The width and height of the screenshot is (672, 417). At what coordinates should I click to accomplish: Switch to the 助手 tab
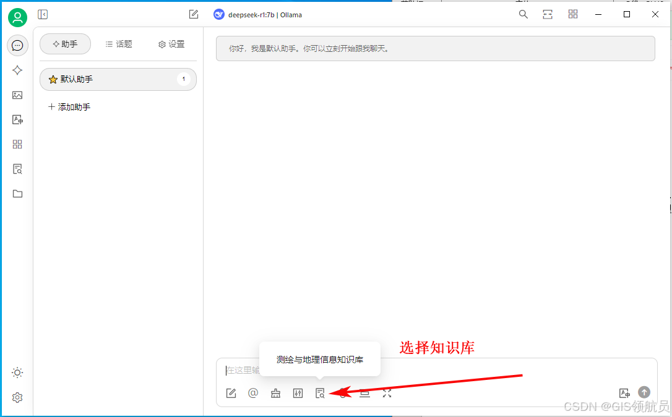(65, 44)
